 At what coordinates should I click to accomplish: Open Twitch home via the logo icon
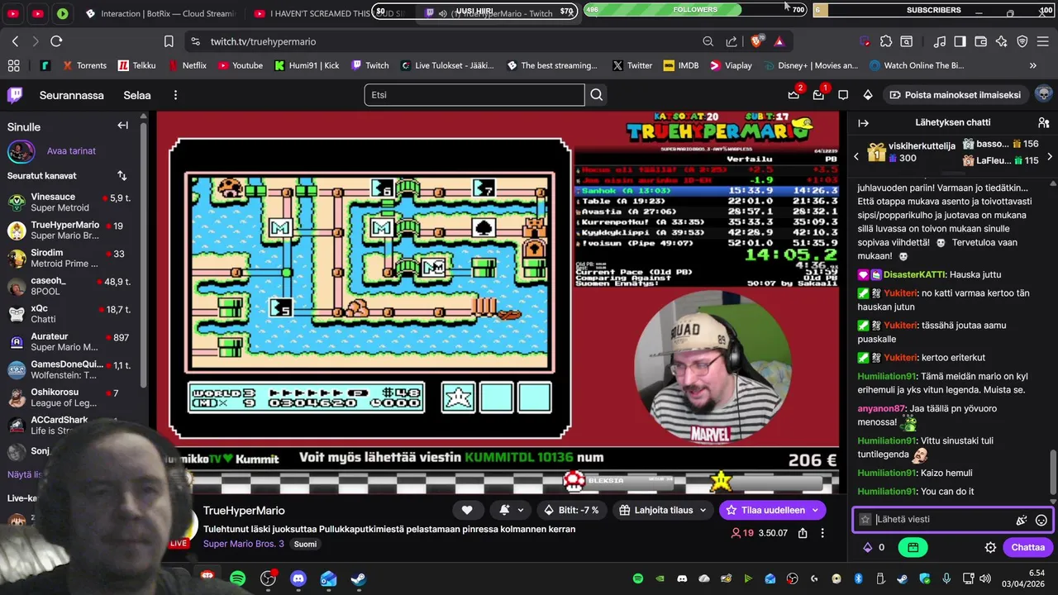pyautogui.click(x=15, y=95)
